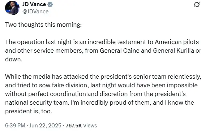Open the @JDVance handle link
This screenshot has width=201, height=131.
35,12
